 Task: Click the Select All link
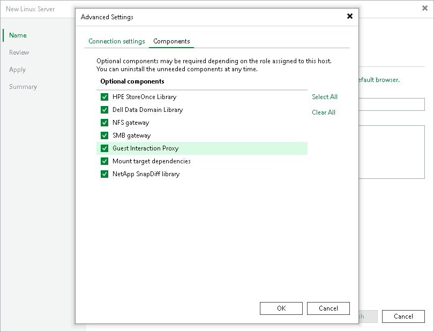pos(324,97)
